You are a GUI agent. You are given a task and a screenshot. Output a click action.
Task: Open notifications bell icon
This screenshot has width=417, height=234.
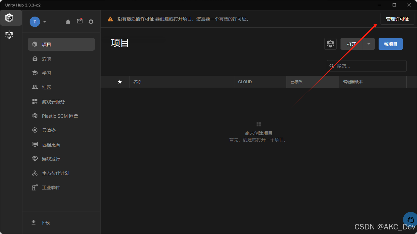tap(68, 22)
